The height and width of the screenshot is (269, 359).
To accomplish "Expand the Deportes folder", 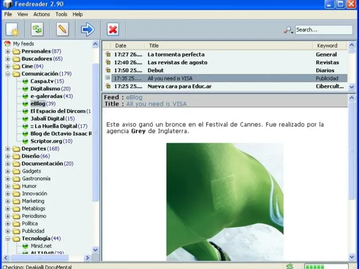I will coord(8,149).
